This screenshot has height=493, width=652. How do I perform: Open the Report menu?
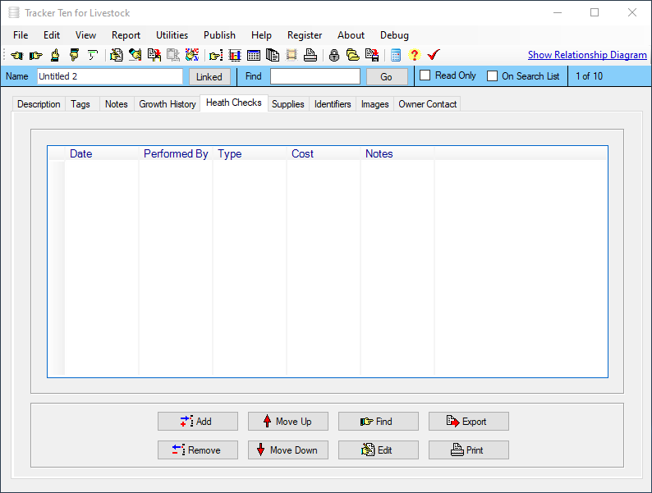pyautogui.click(x=126, y=35)
